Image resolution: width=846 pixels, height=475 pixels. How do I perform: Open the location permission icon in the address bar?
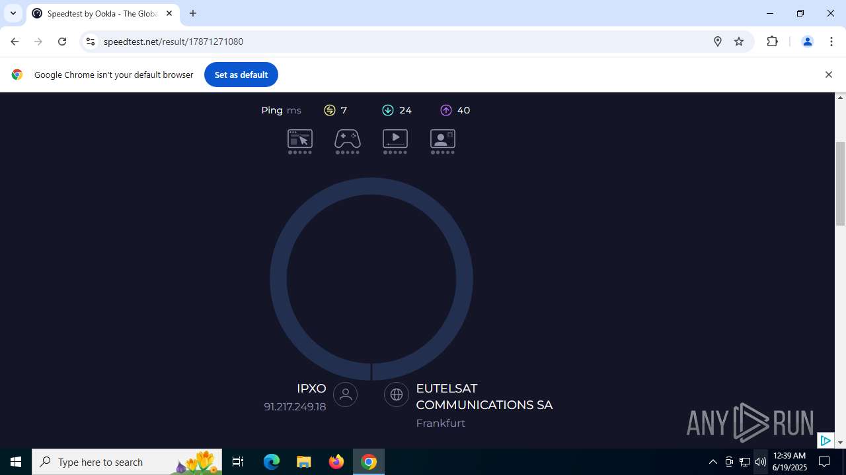click(718, 42)
